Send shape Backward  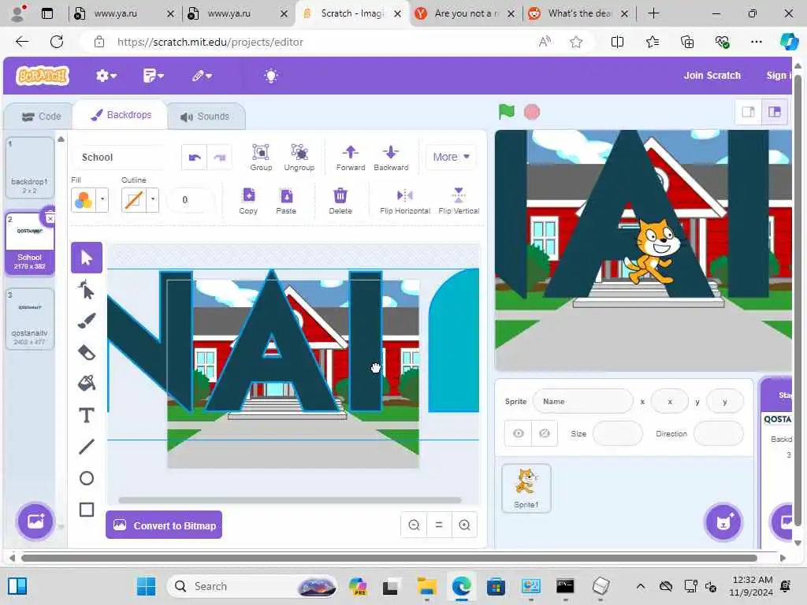click(391, 157)
